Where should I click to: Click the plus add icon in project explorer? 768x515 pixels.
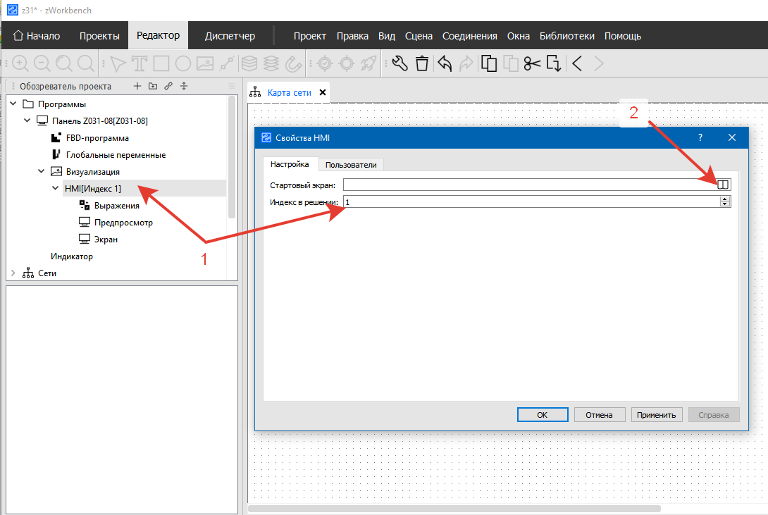137,86
